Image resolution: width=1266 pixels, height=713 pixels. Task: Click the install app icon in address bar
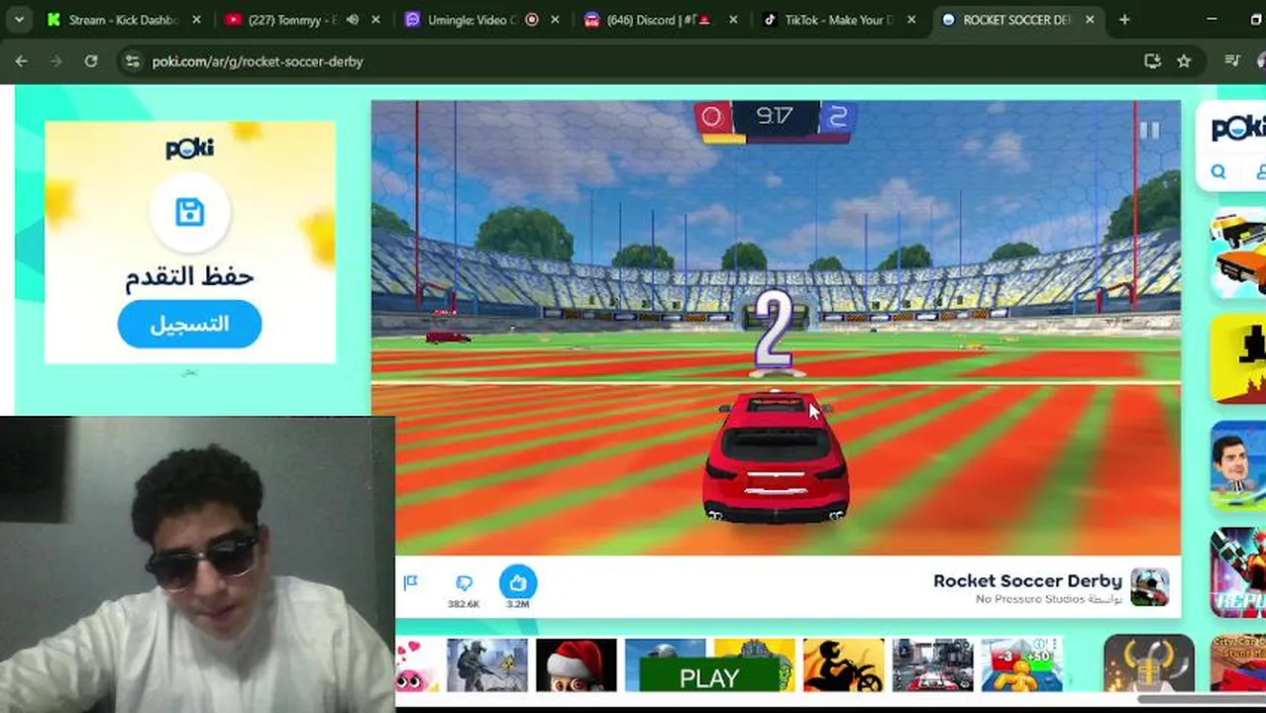pos(1152,61)
